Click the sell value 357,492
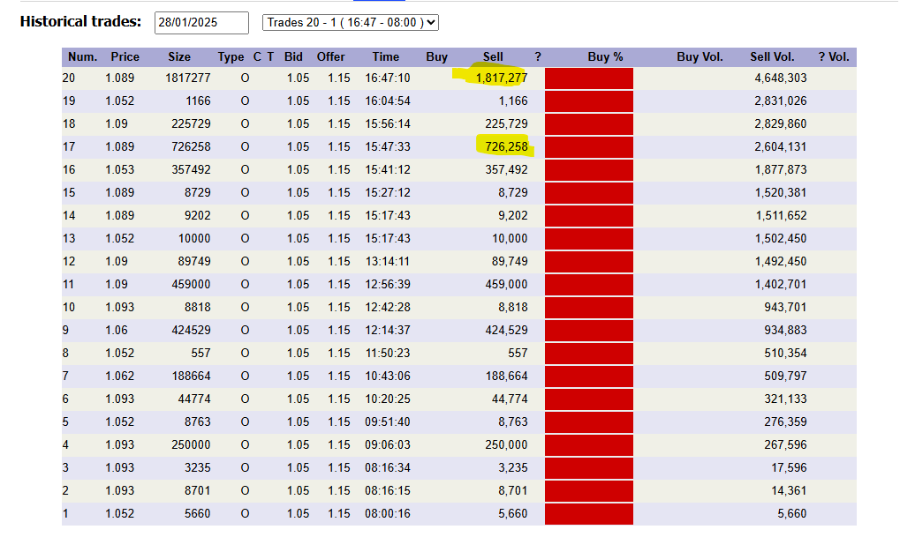Image resolution: width=900 pixels, height=537 pixels. click(x=506, y=169)
